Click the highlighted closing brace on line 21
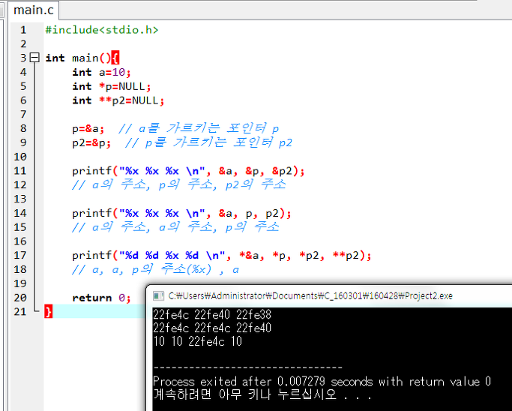The height and width of the screenshot is (411, 512). [48, 312]
